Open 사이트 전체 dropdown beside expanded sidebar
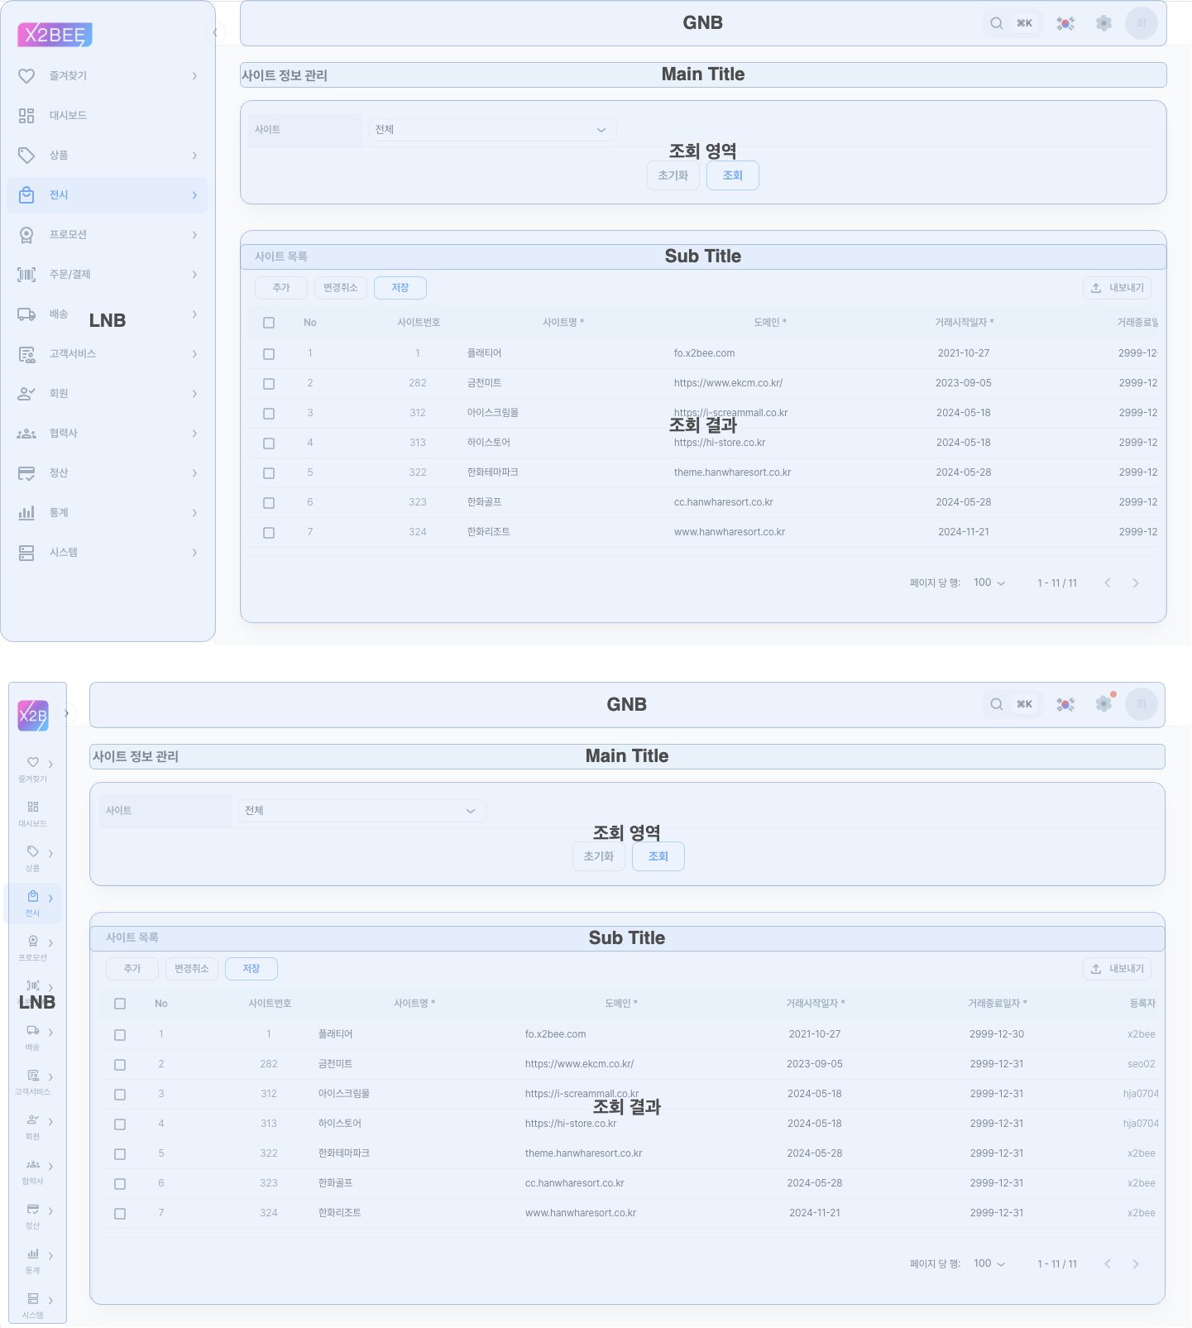 click(x=491, y=130)
